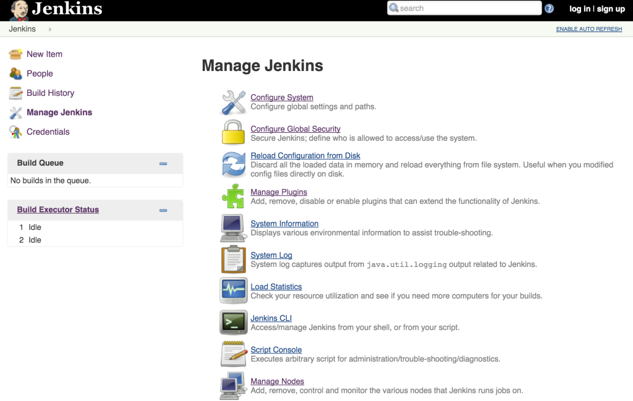Click the help question-mark icon near search

(549, 8)
